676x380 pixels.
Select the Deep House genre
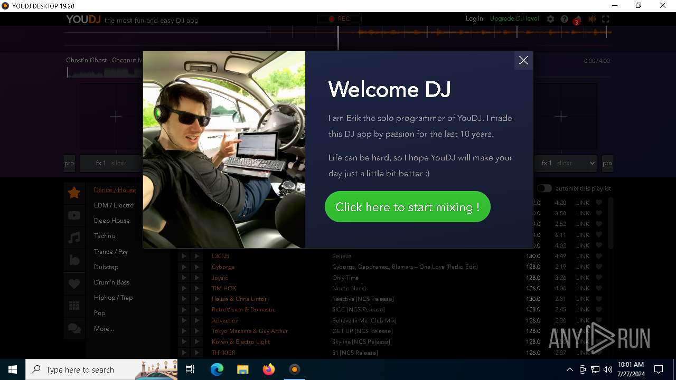tap(111, 221)
